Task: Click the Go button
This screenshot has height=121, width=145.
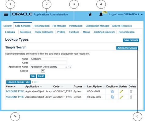Action: [33, 76]
